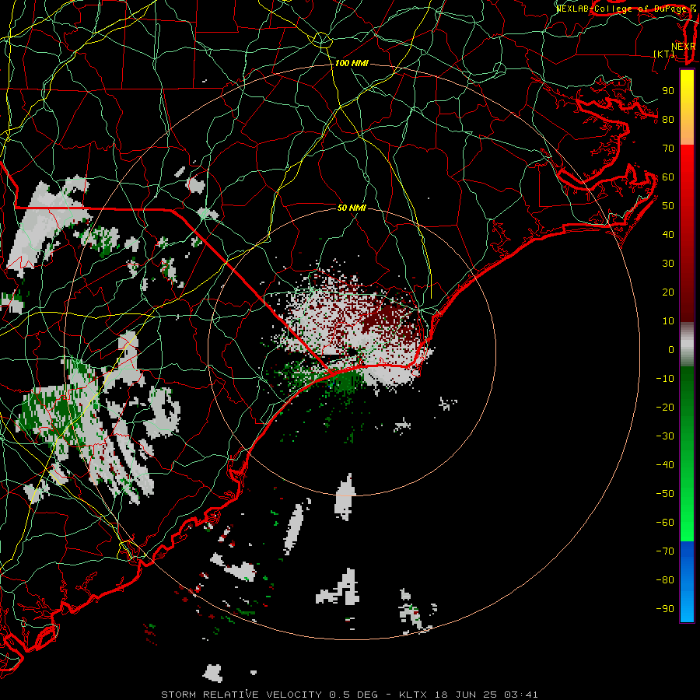This screenshot has width=700, height=700.
Task: Click the positive 20 scale value
Action: [x=668, y=292]
